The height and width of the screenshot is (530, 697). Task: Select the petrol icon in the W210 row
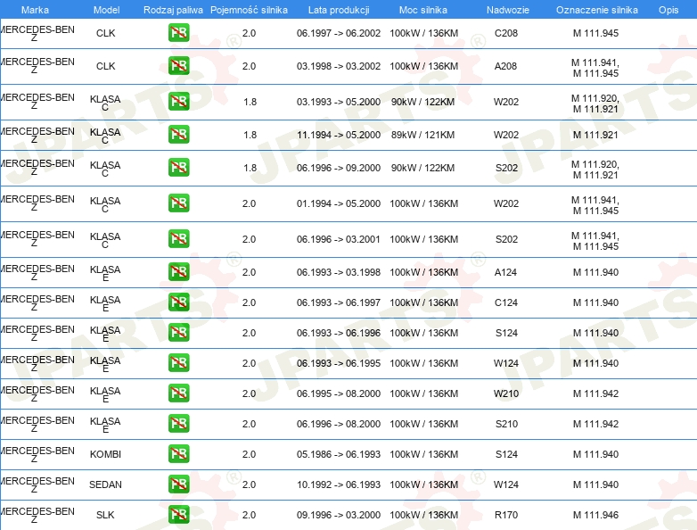(x=178, y=393)
